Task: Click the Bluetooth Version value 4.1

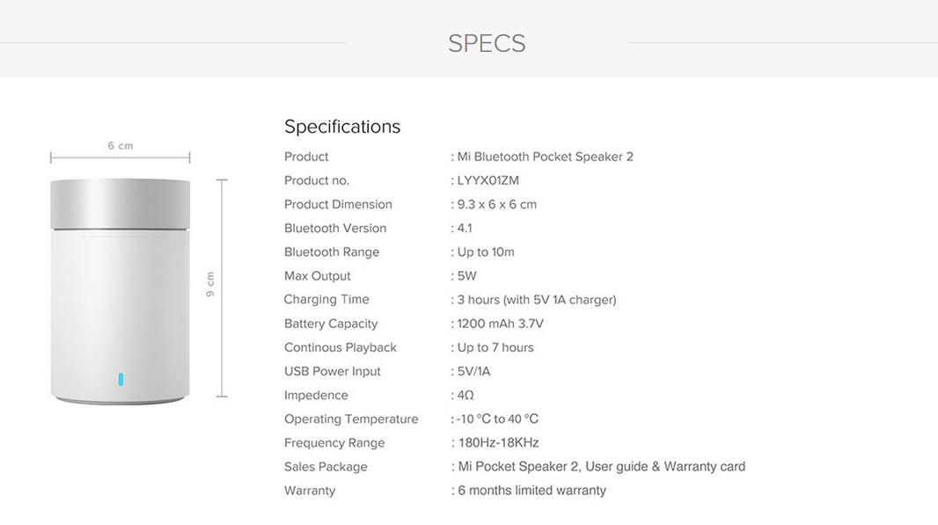Action: point(465,228)
